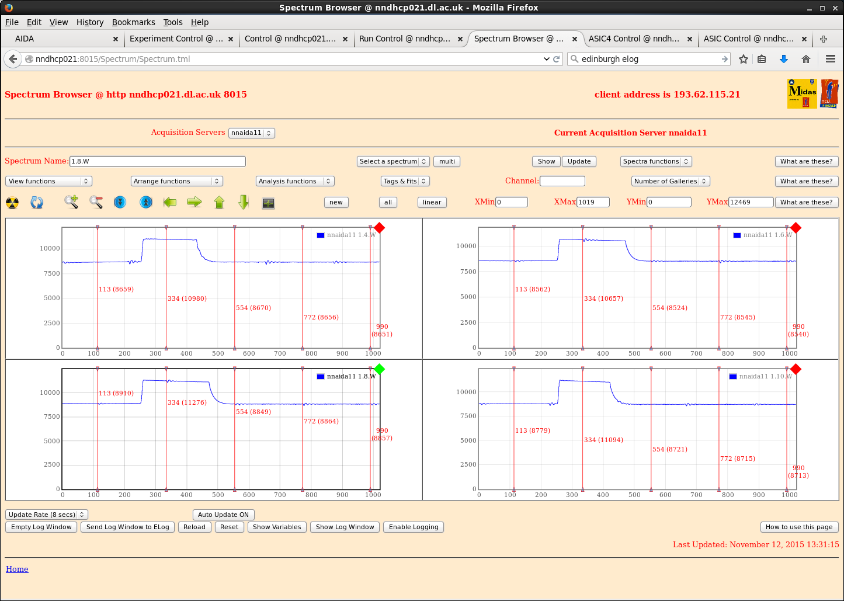Click Enable Logging button
Viewport: 844px width, 601px height.
[x=414, y=527]
